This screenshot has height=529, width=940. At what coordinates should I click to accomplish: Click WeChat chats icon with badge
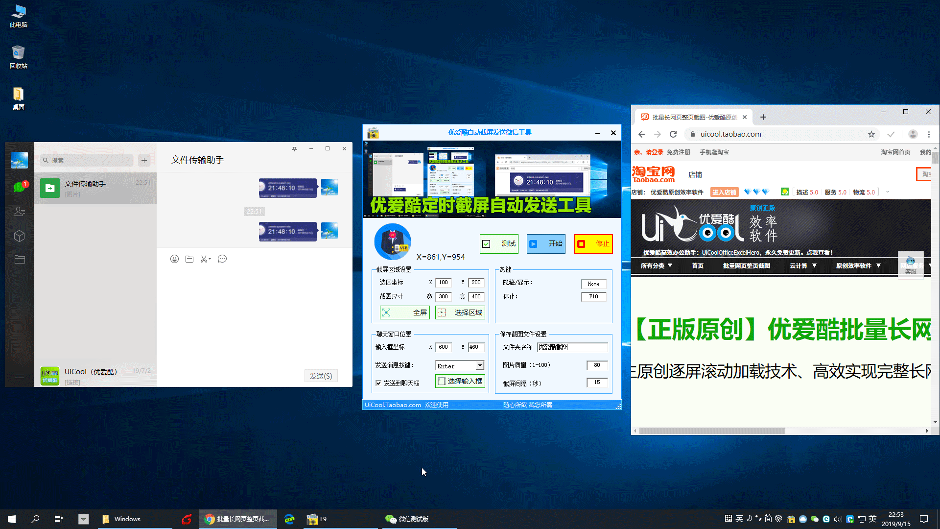[x=20, y=187]
